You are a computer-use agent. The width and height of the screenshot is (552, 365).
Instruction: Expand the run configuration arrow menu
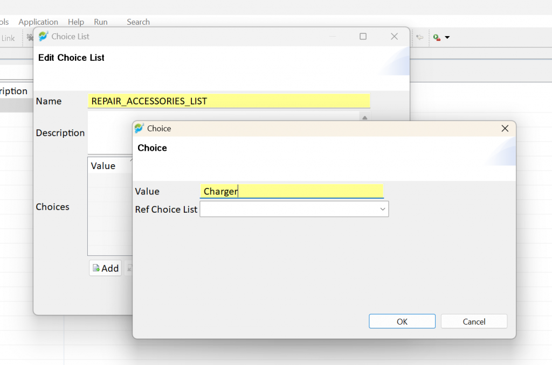tap(447, 37)
